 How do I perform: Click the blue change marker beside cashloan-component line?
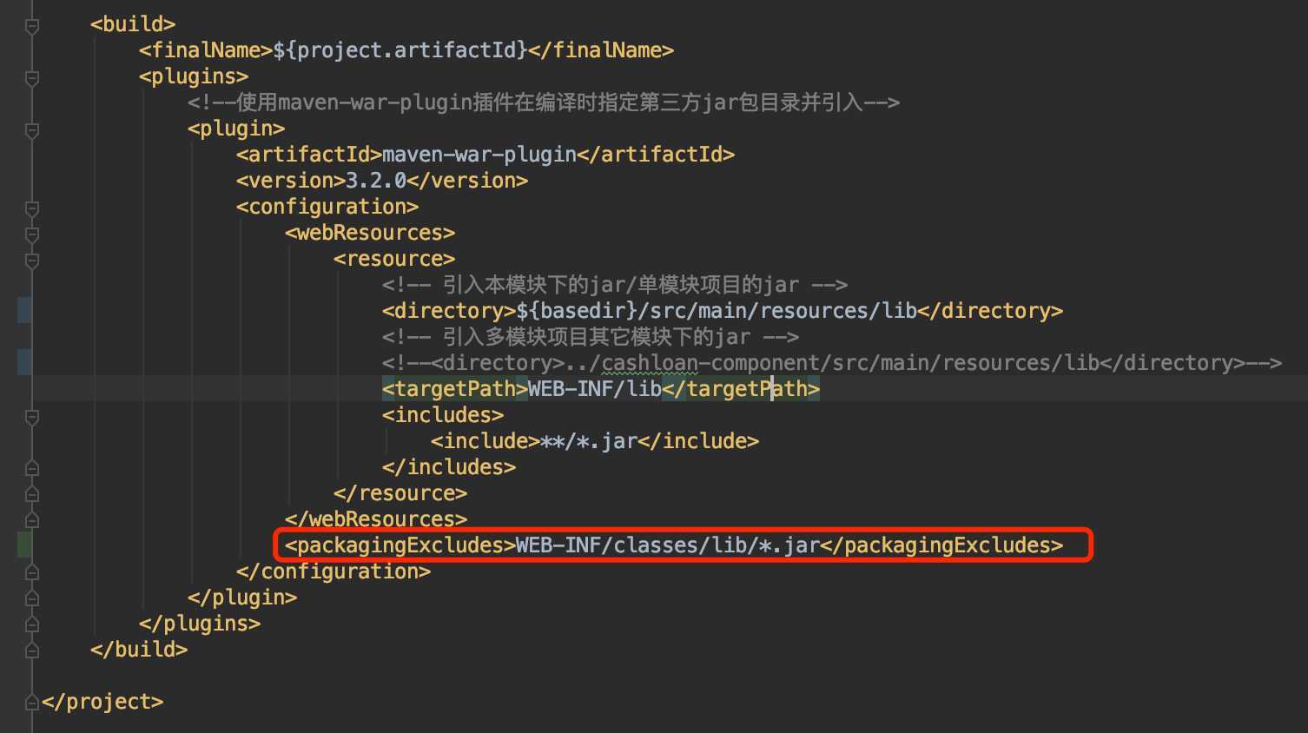pos(24,362)
